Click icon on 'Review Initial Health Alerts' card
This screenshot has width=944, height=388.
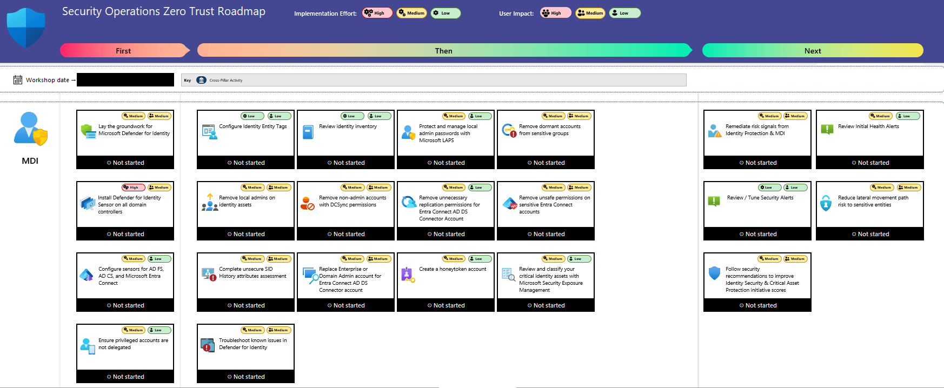[827, 130]
